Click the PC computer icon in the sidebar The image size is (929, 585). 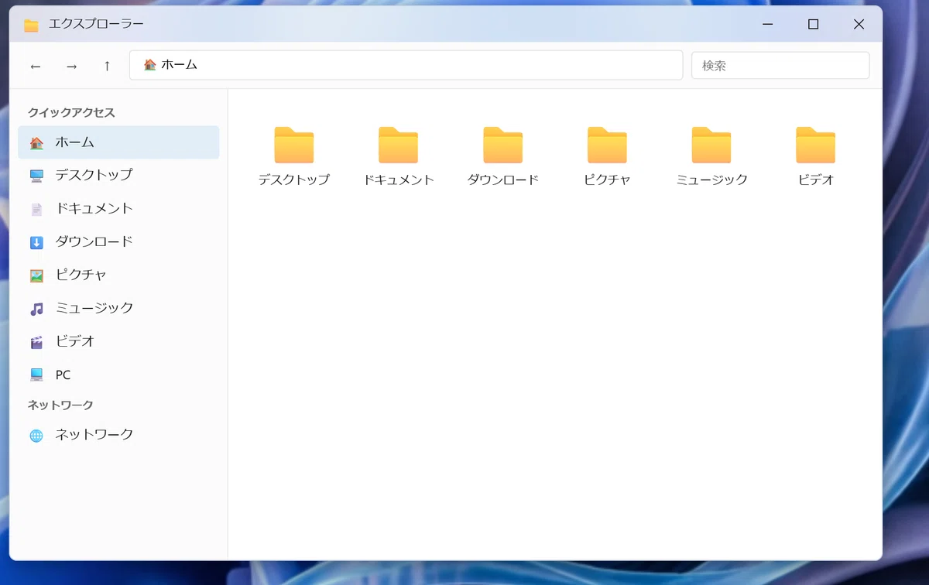[36, 375]
